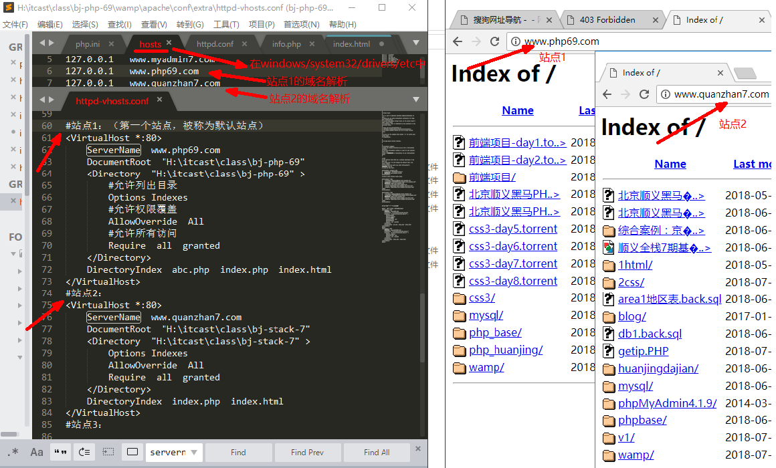Image resolution: width=776 pixels, height=468 pixels.
Task: Close the info.php tab
Action: [x=312, y=43]
